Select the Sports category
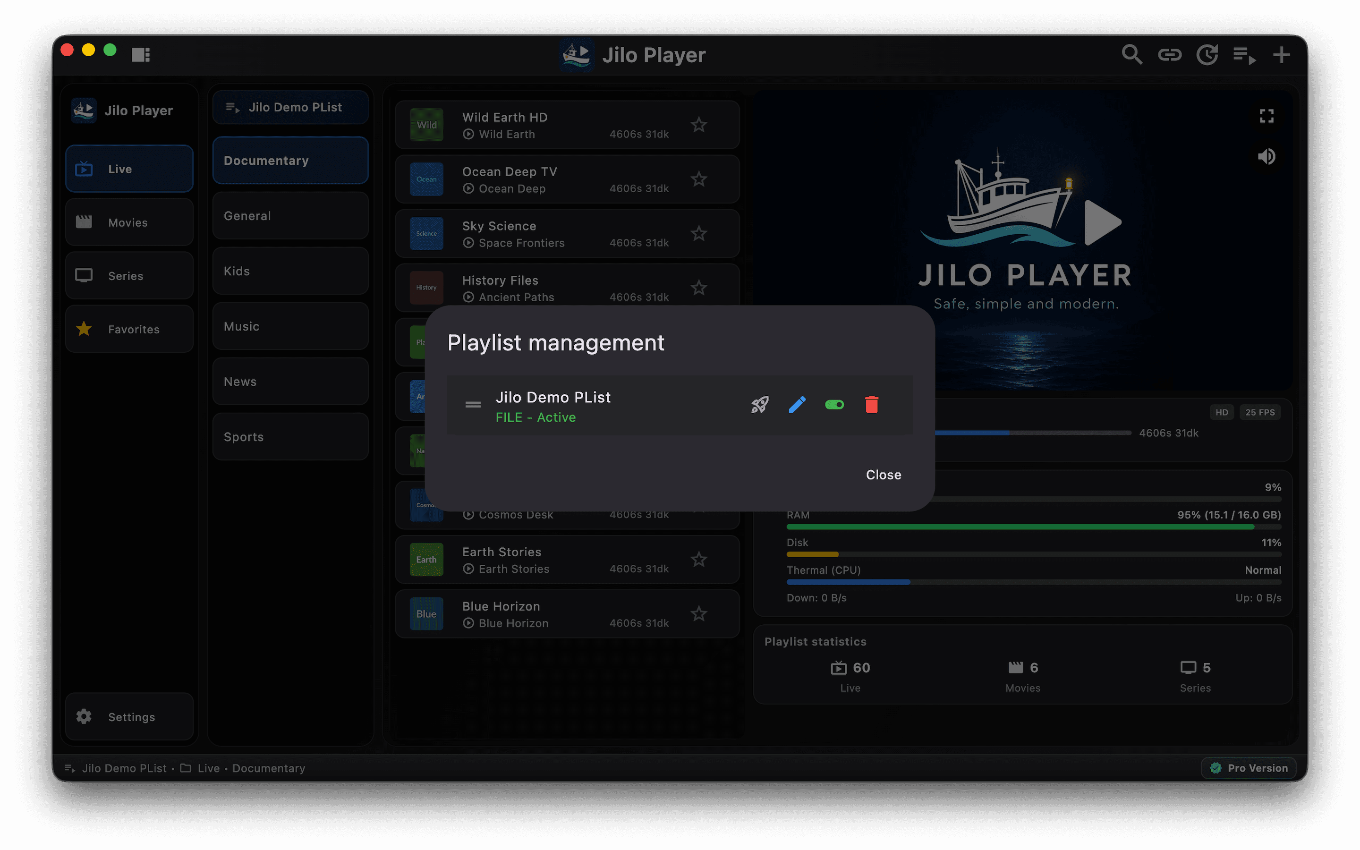This screenshot has width=1360, height=850. point(290,437)
